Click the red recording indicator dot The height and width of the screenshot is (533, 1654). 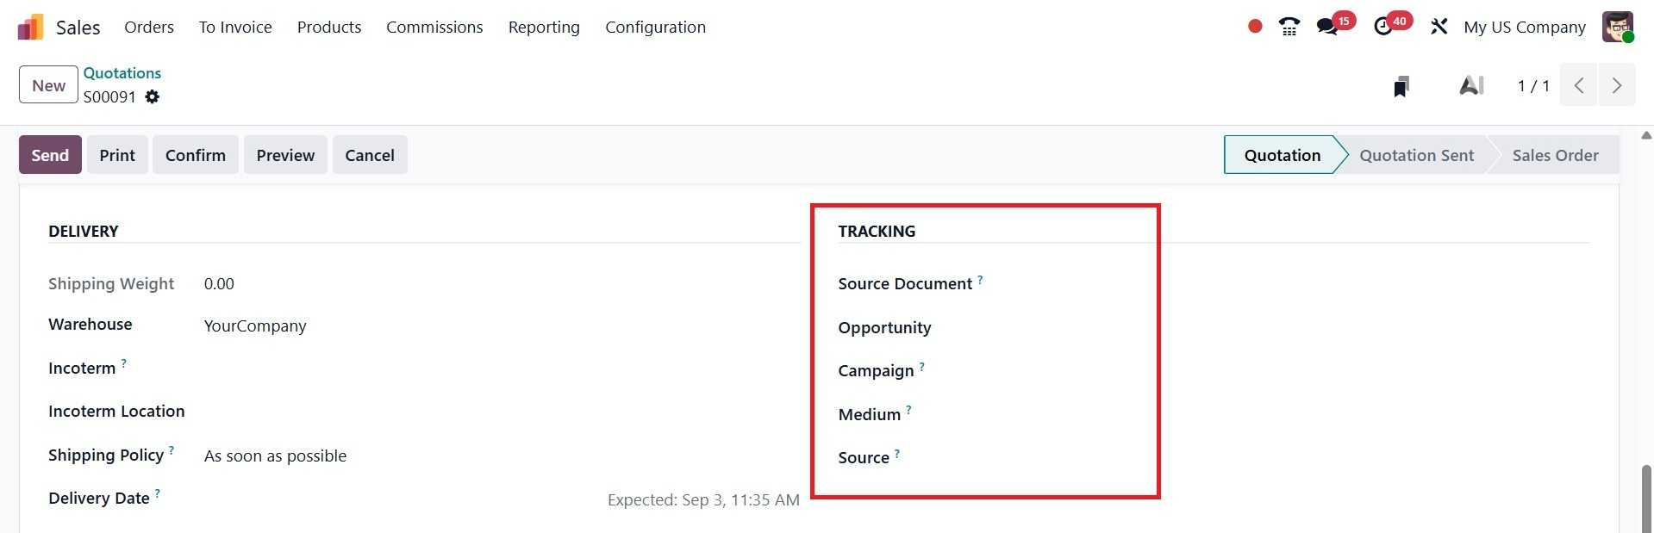[1255, 27]
